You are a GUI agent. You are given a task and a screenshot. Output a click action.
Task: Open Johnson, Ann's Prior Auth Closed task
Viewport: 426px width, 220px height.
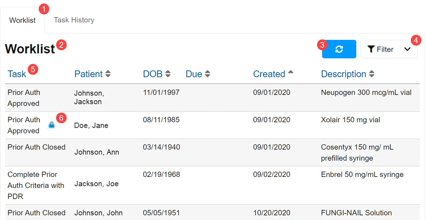[36, 147]
